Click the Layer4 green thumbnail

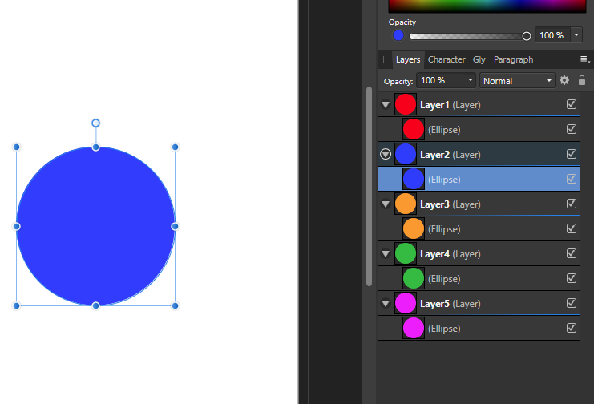406,253
